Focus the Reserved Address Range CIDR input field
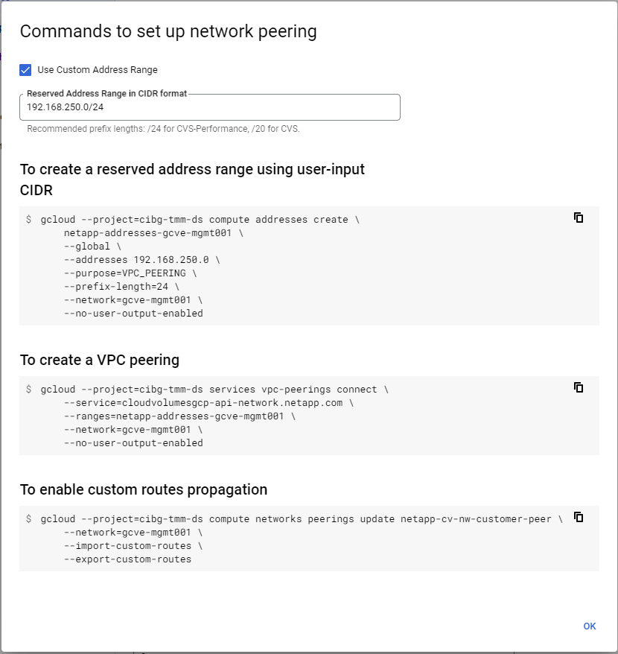This screenshot has width=618, height=654. [x=210, y=107]
